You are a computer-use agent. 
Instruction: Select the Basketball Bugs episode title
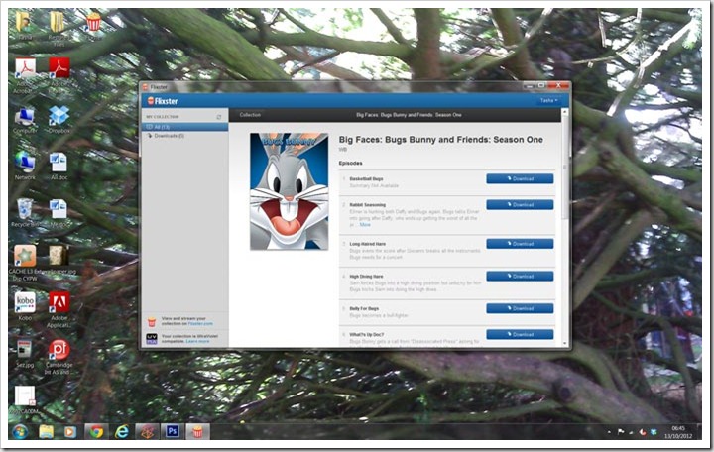click(366, 178)
